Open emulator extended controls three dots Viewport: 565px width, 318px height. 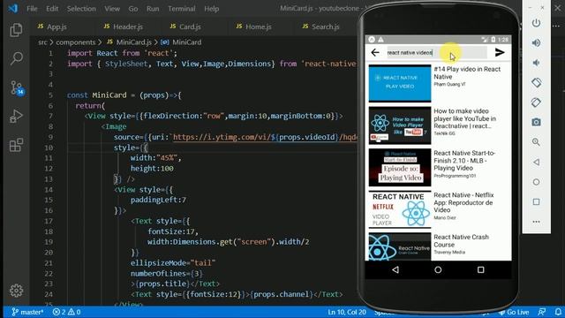536,222
